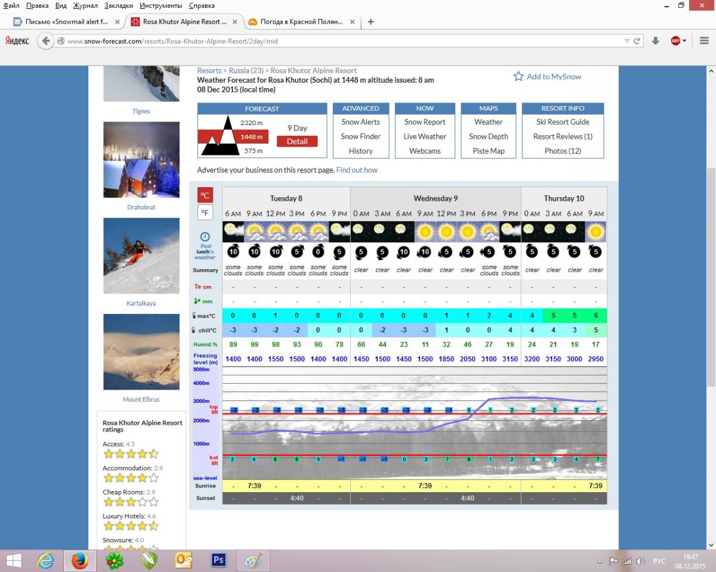
Task: Open the Mount Elbrus thumbnail
Action: pos(141,352)
